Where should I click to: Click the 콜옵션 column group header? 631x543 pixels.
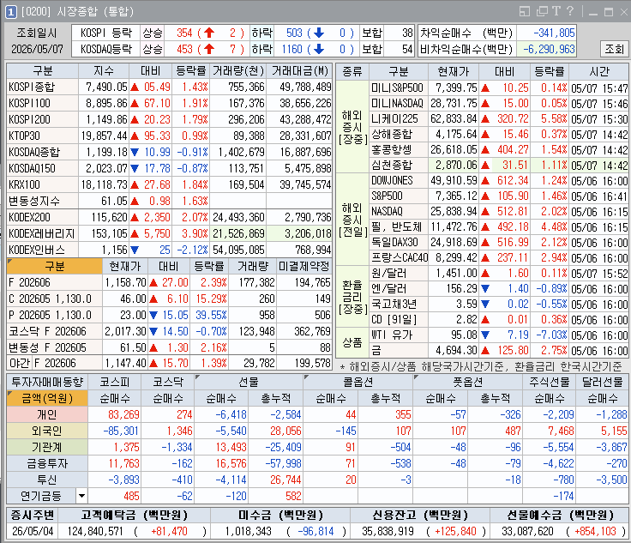tap(358, 382)
